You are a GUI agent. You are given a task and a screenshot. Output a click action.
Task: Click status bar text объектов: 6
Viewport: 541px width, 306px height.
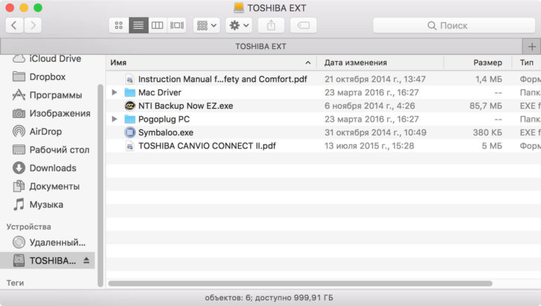(x=269, y=298)
